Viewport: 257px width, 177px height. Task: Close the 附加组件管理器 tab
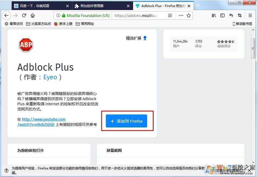click(x=128, y=6)
